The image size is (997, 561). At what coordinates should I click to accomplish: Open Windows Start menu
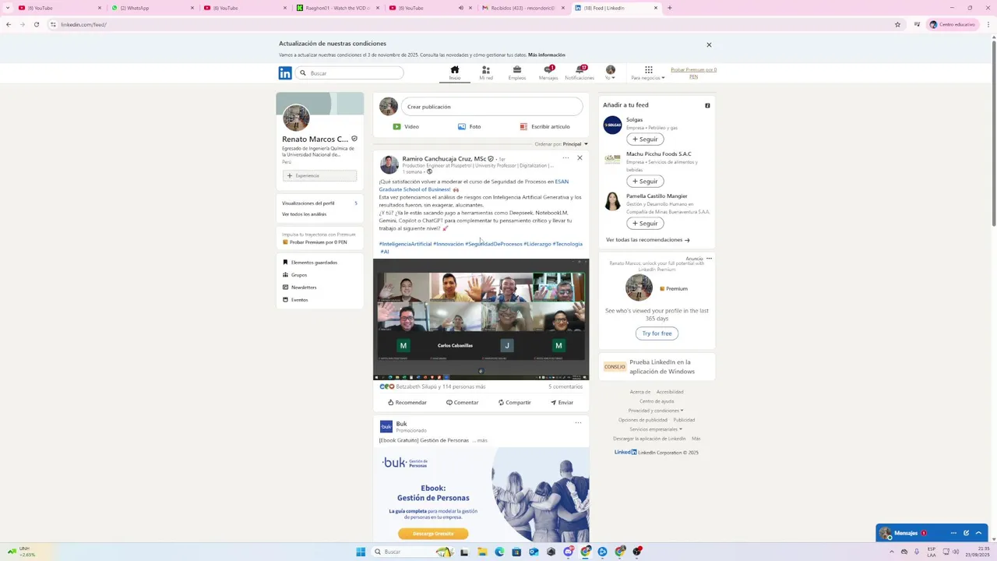click(x=361, y=552)
